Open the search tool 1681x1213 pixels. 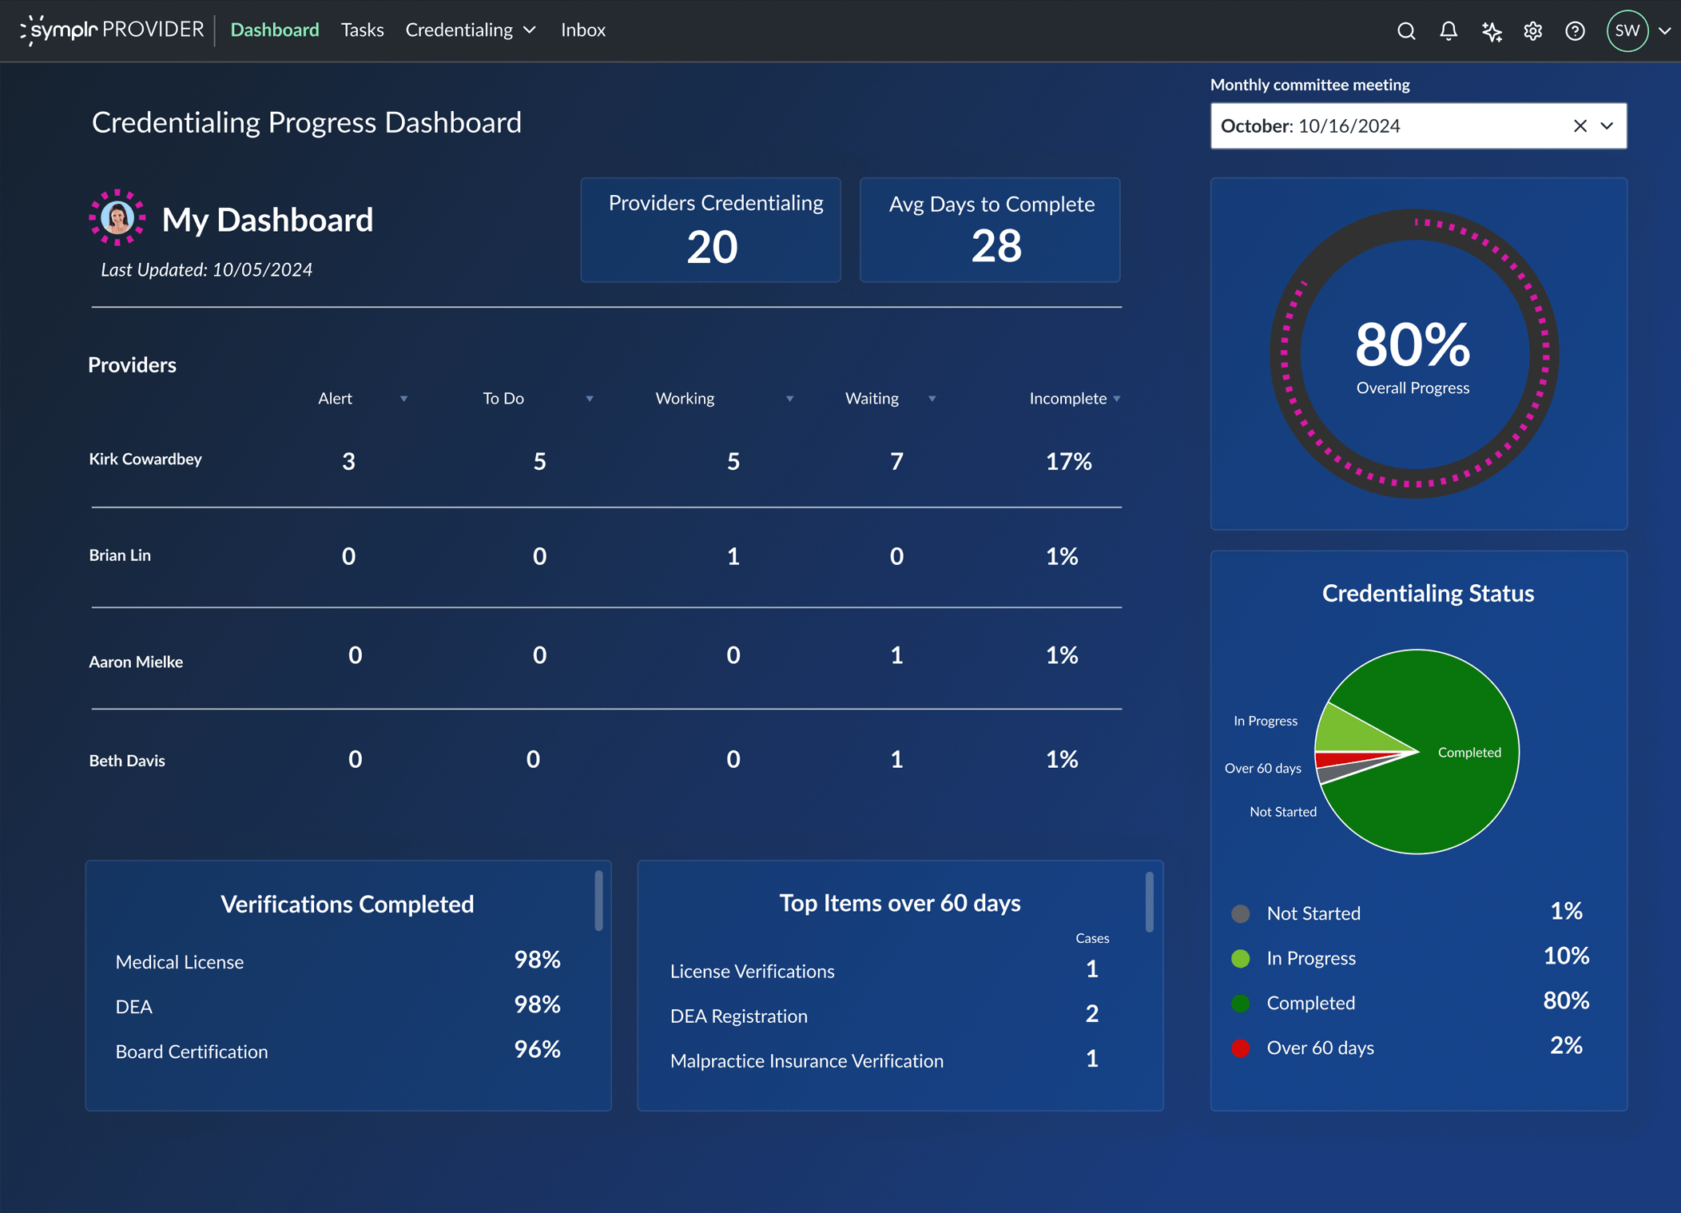pyautogui.click(x=1406, y=31)
